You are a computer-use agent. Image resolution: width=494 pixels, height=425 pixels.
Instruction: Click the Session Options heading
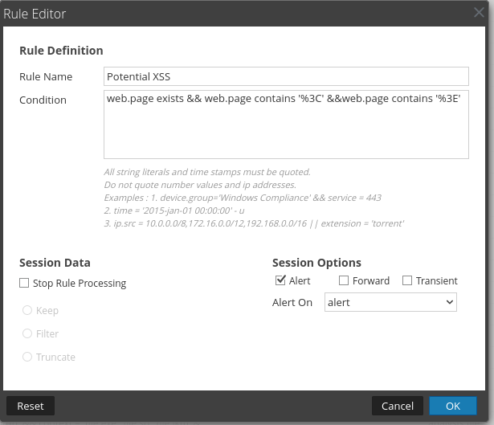(x=316, y=263)
